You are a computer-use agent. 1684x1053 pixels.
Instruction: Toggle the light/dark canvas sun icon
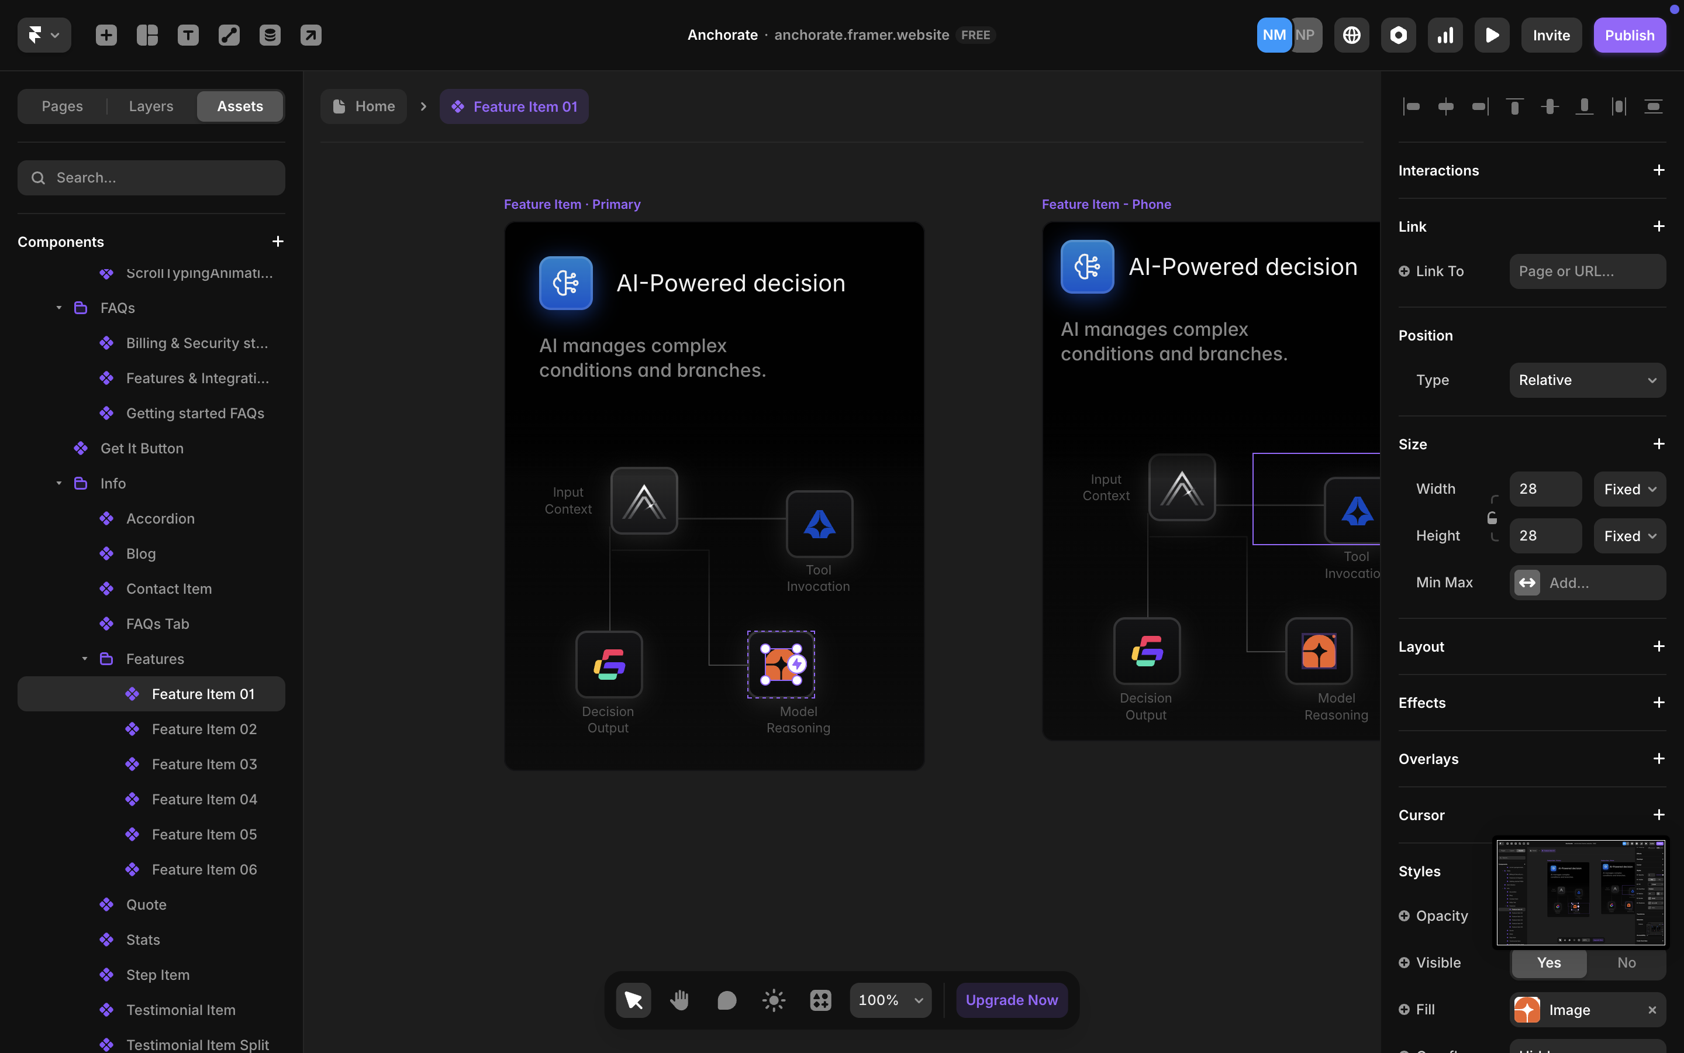(x=773, y=1000)
